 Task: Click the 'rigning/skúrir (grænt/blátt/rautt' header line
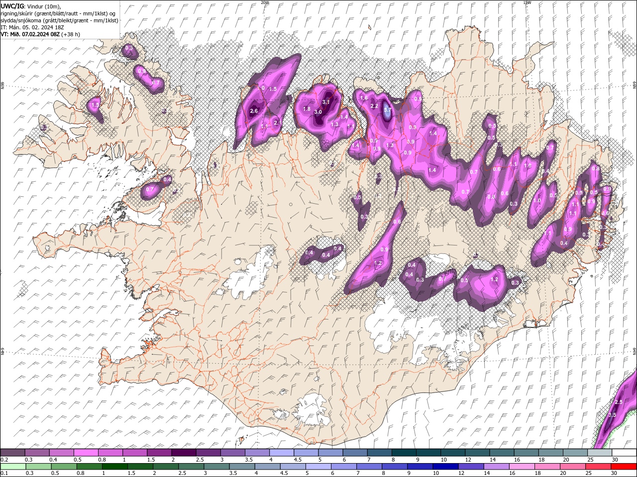[58, 13]
